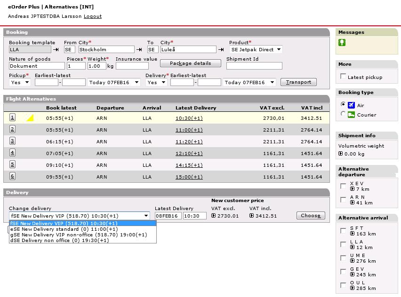Select the Courier booking type radio button
Screen dimensions: 401x297
coord(343,114)
